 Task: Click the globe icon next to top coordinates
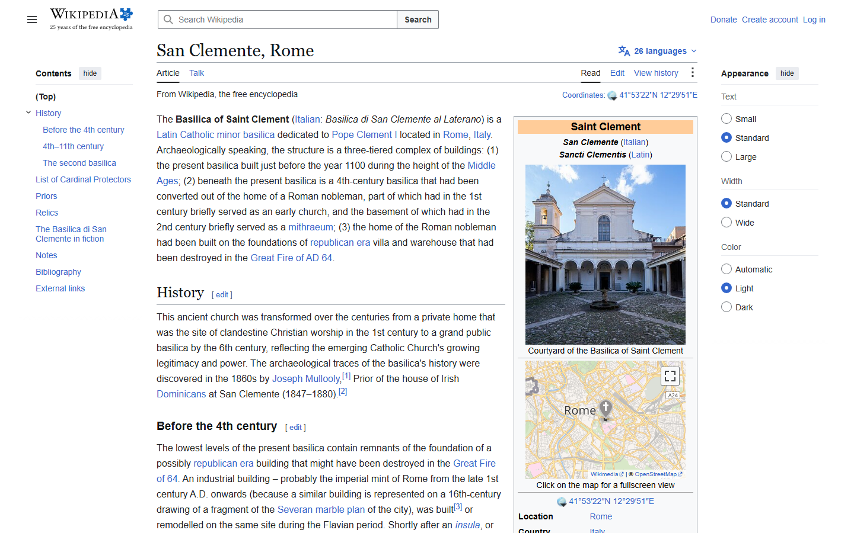click(x=612, y=95)
